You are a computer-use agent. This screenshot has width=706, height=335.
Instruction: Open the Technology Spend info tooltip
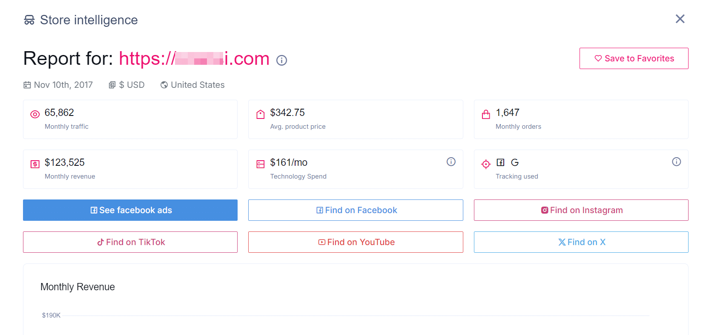point(451,162)
